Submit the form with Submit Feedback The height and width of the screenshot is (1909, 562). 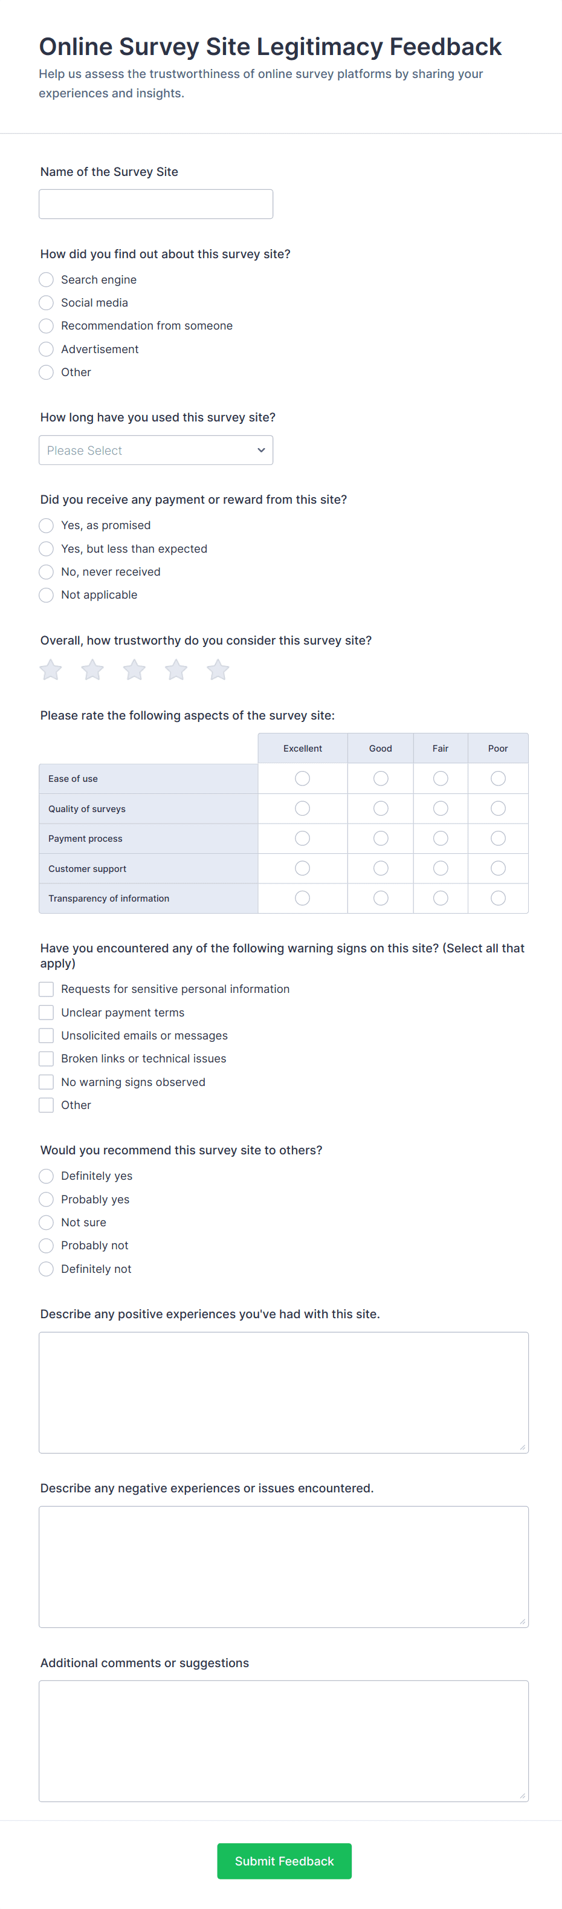click(x=285, y=1861)
